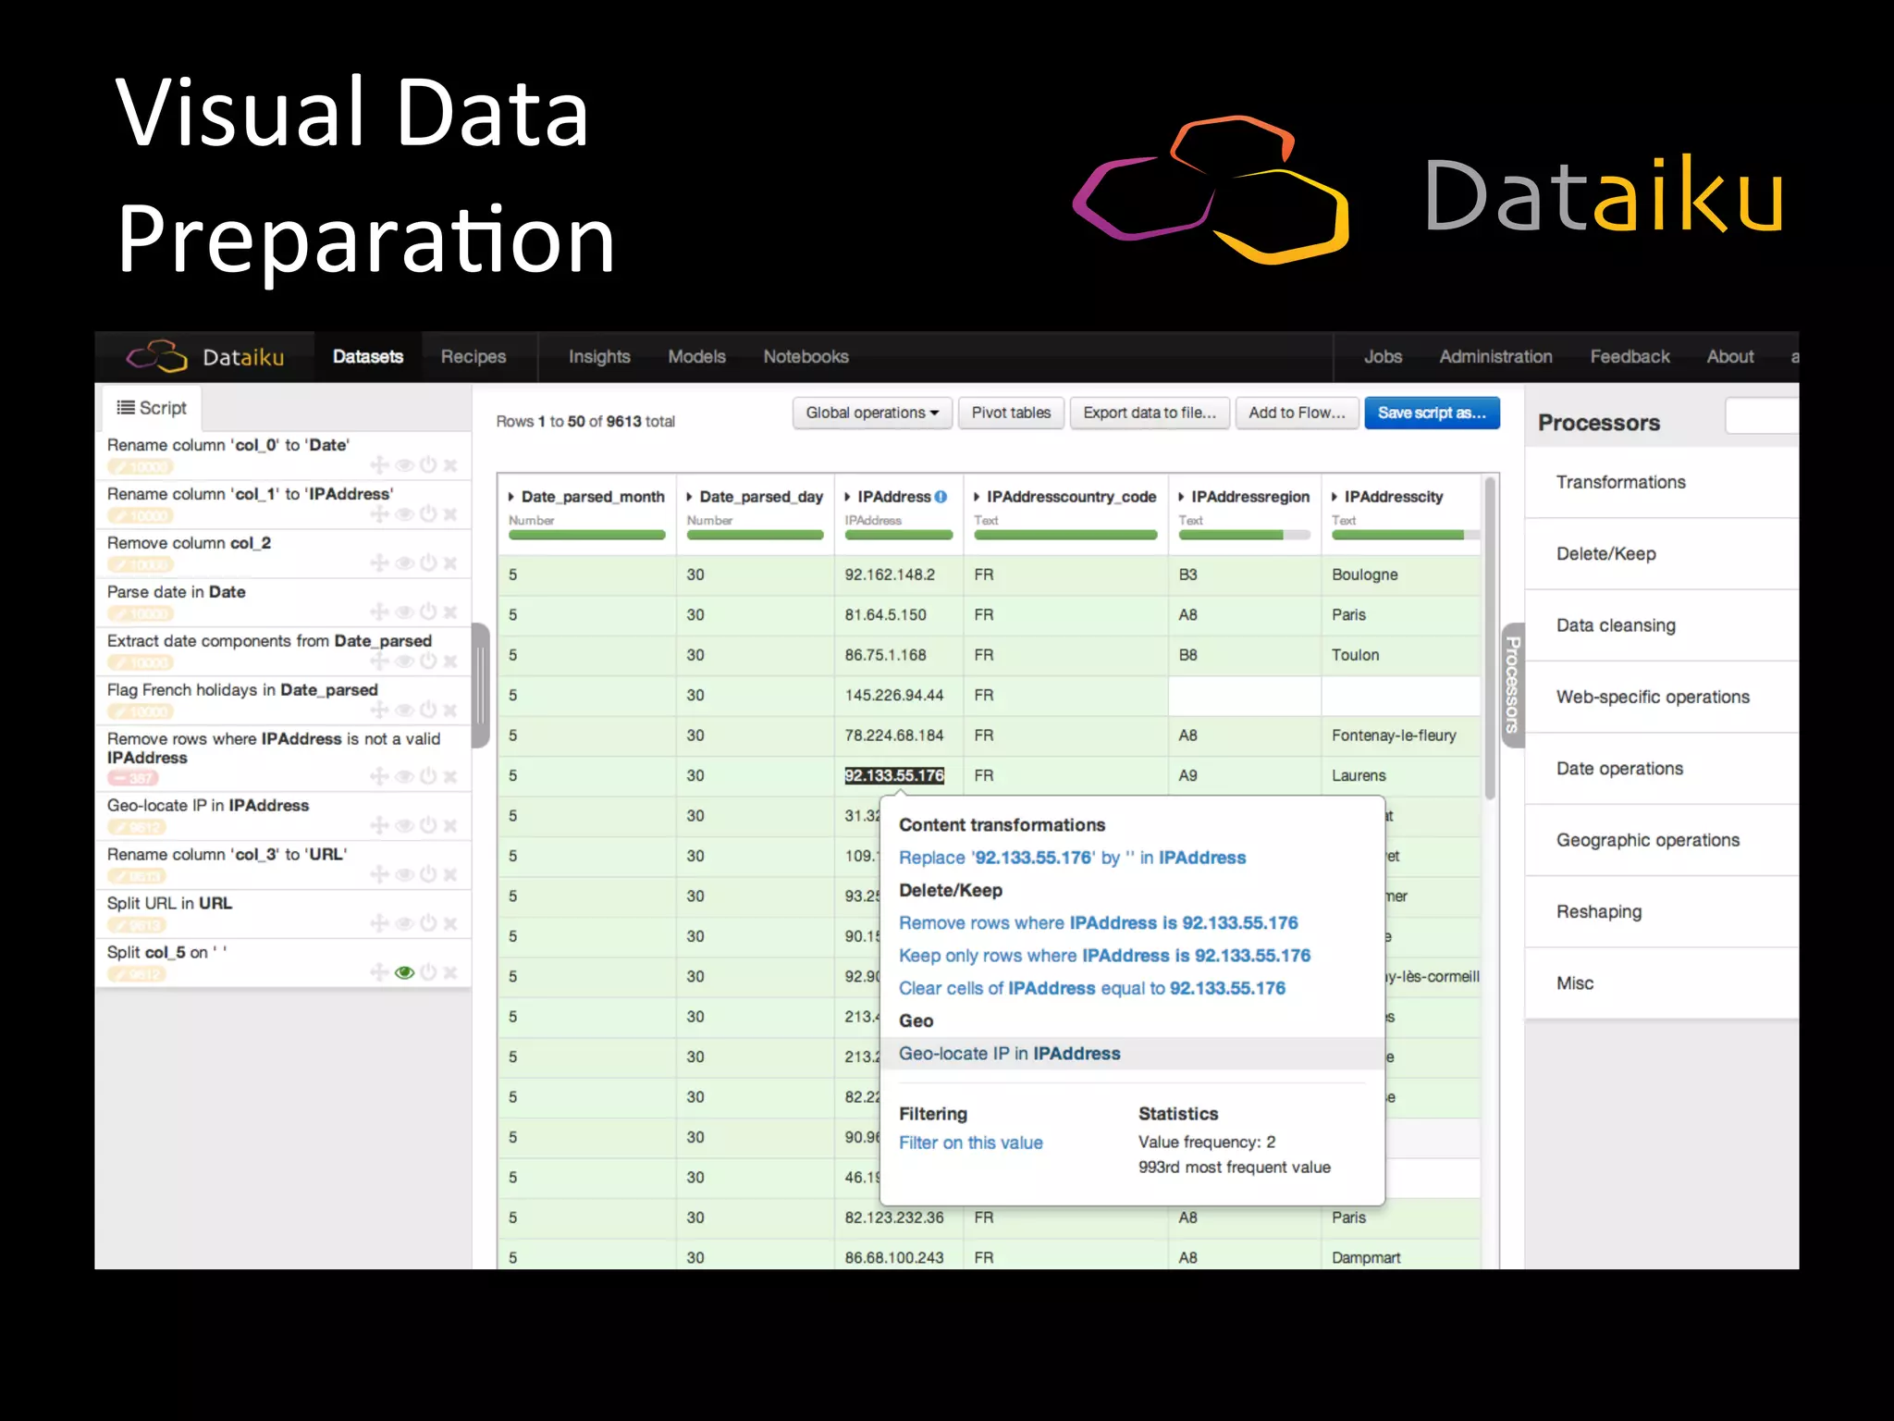This screenshot has height=1421, width=1894.
Task: Click the 'Save script as...' button
Action: coord(1432,413)
